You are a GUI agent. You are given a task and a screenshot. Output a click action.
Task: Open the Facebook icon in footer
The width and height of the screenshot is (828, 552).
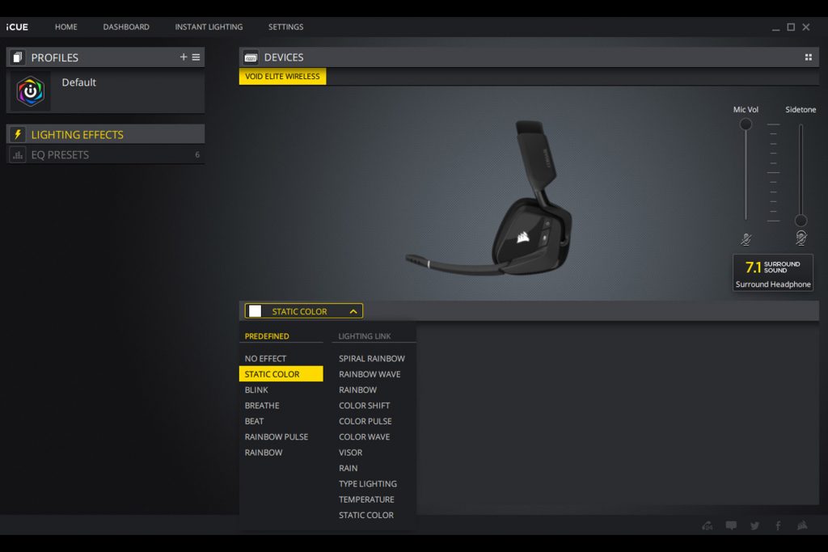[x=778, y=525]
